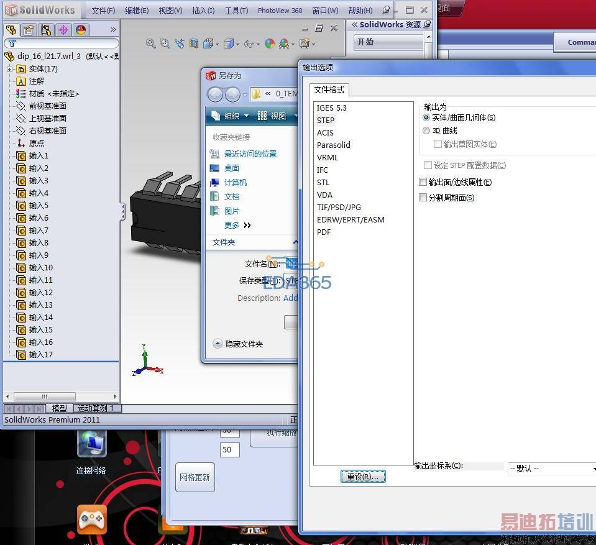The height and width of the screenshot is (545, 596).
Task: Select IGES 5.3 in format list
Action: point(332,108)
